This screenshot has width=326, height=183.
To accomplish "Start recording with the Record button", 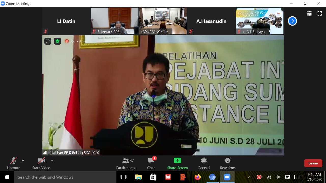I will click(204, 163).
